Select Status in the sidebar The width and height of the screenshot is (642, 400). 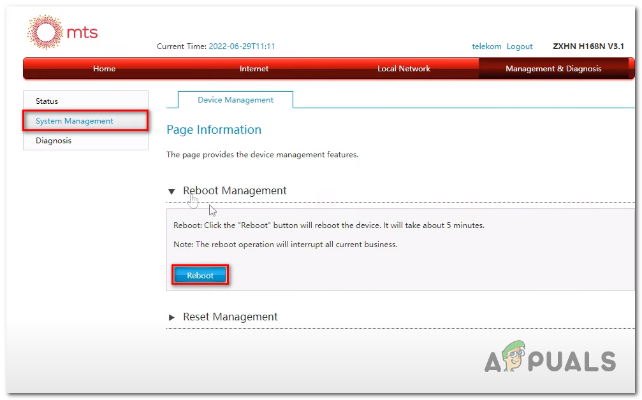[x=85, y=101]
